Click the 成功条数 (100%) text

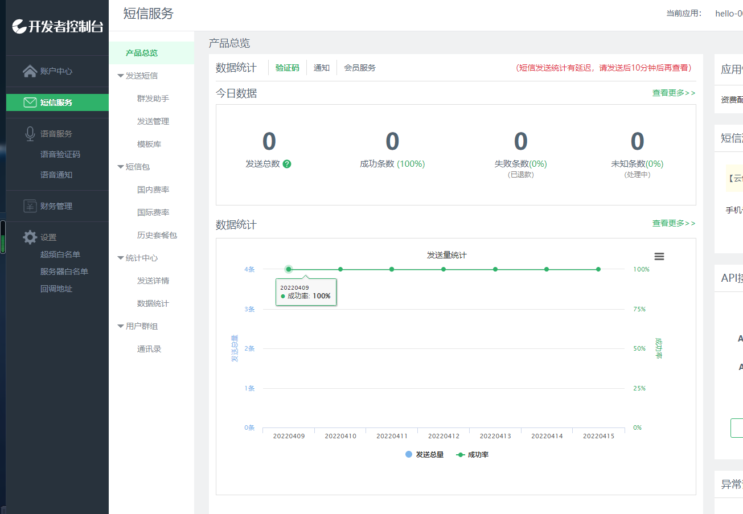click(x=392, y=164)
